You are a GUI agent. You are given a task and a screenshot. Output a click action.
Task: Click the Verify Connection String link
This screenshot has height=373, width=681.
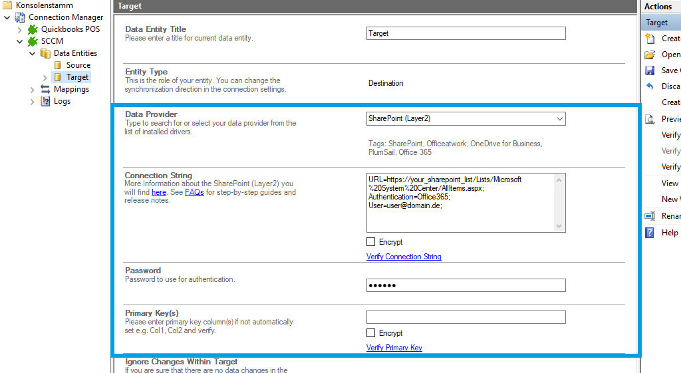pyautogui.click(x=404, y=257)
